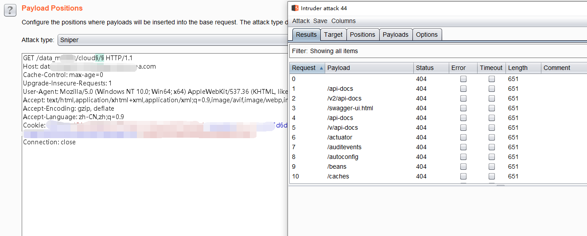The width and height of the screenshot is (587, 236).
Task: Toggle Timeout checkbox for /beans row
Action: (x=492, y=166)
